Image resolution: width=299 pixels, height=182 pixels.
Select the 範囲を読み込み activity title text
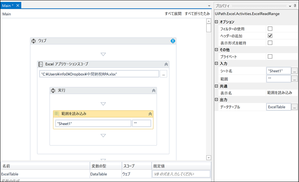pos(74,114)
